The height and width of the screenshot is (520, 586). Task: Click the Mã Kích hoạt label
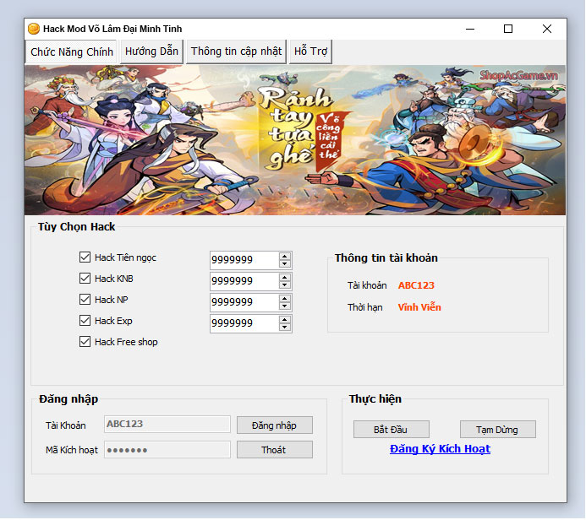[72, 450]
